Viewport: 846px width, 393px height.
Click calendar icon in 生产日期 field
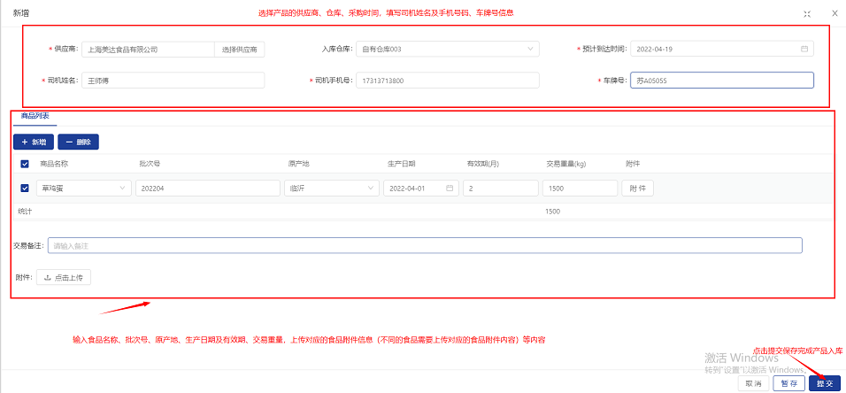[x=450, y=188]
